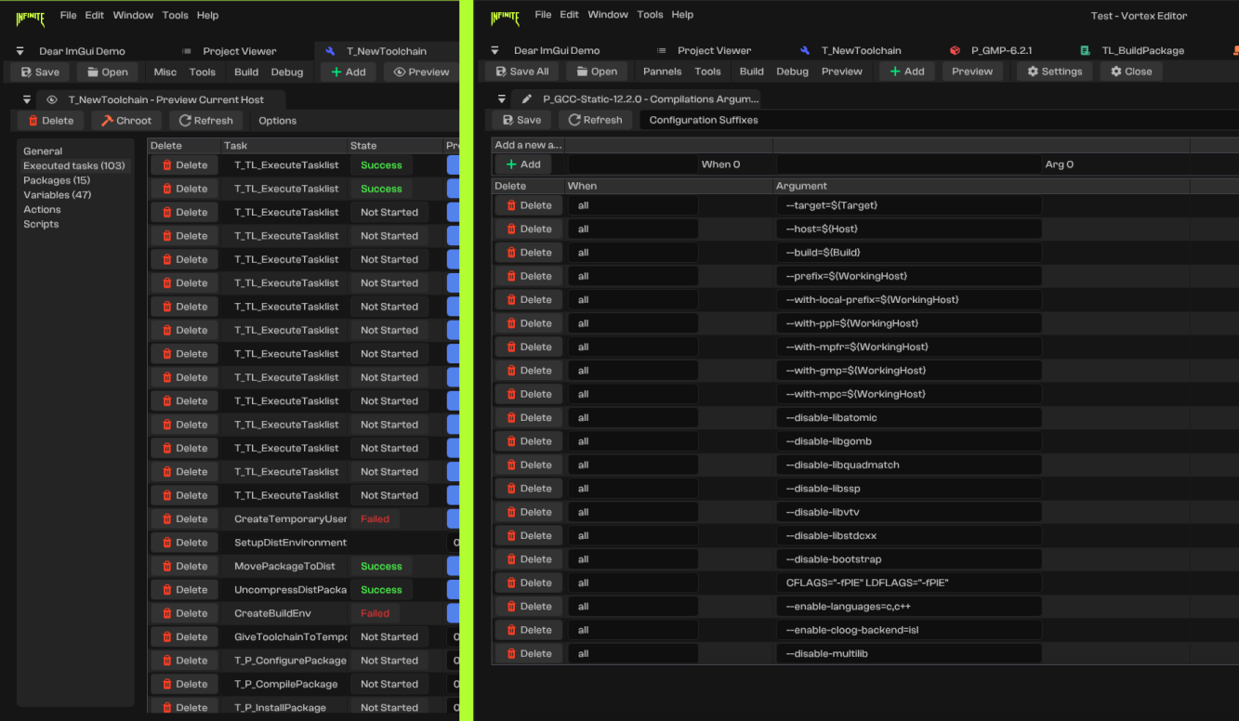Open the Pannels menu

coord(662,72)
